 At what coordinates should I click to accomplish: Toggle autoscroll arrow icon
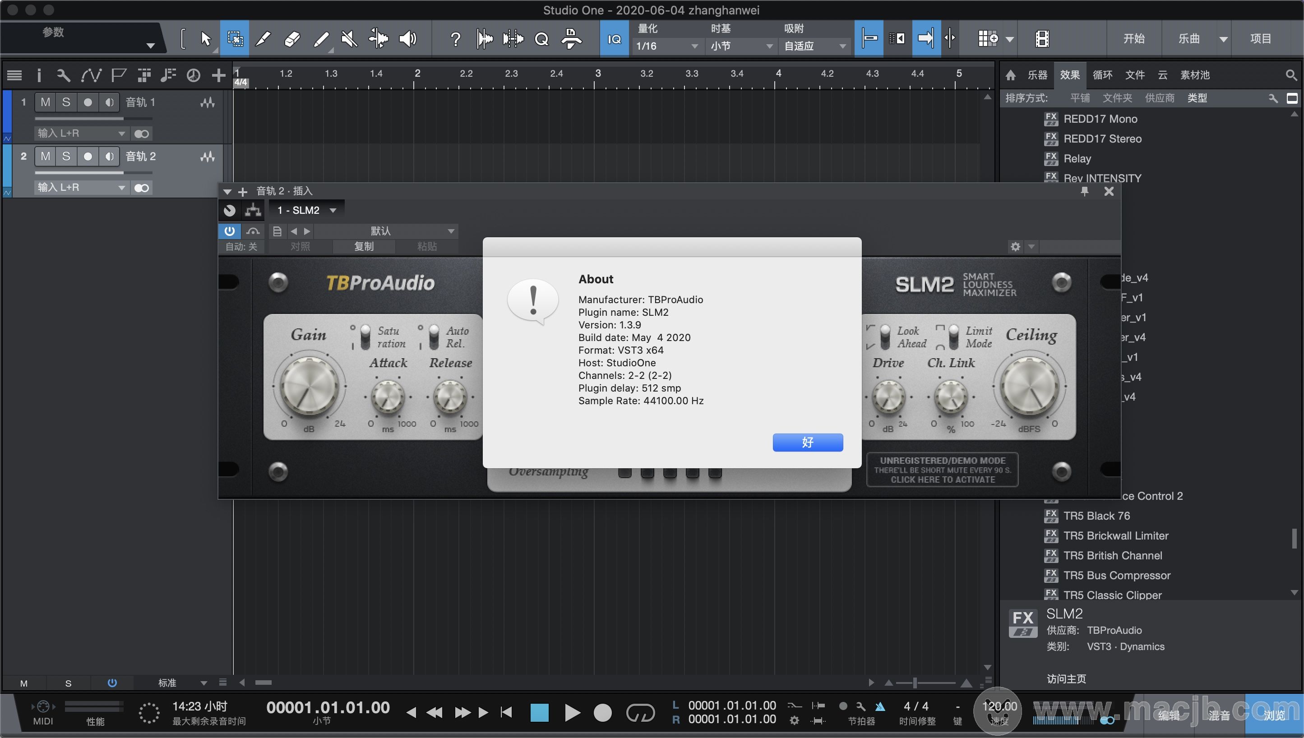coord(926,38)
